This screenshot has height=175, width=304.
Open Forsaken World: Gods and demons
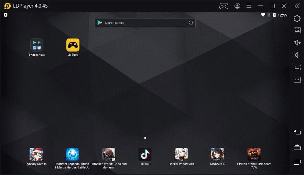[x=109, y=154]
